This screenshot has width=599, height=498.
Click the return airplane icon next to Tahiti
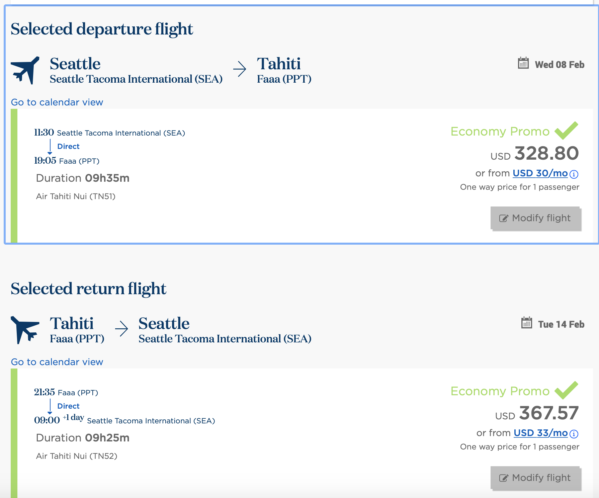point(25,330)
